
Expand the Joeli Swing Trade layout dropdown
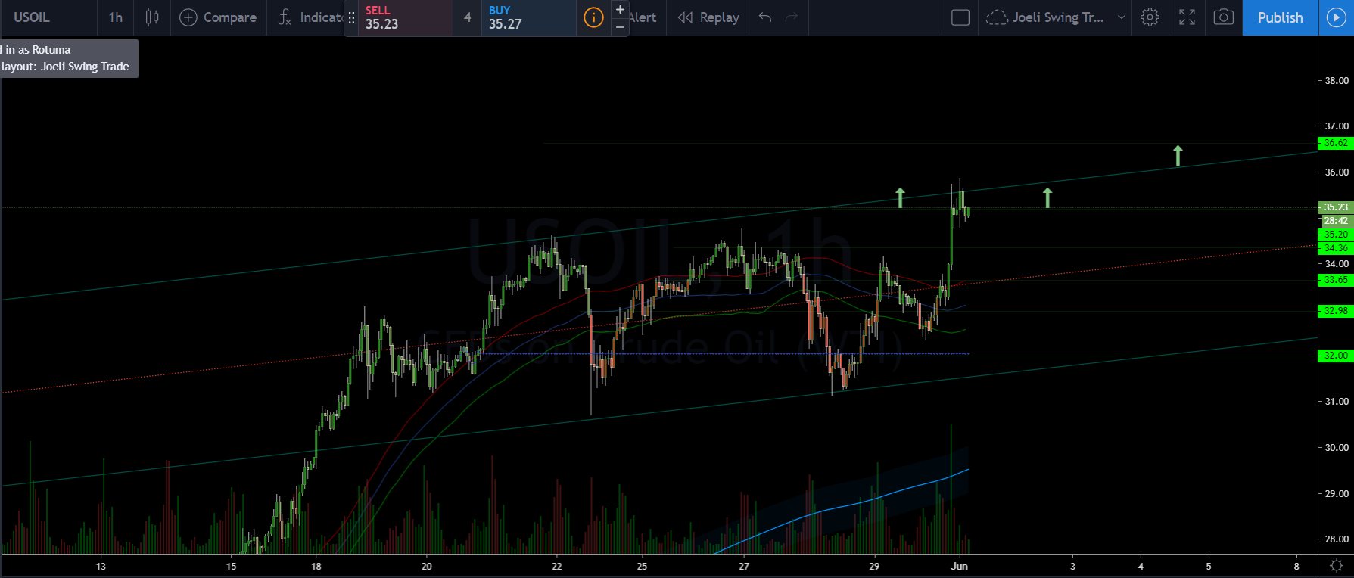coord(1122,17)
